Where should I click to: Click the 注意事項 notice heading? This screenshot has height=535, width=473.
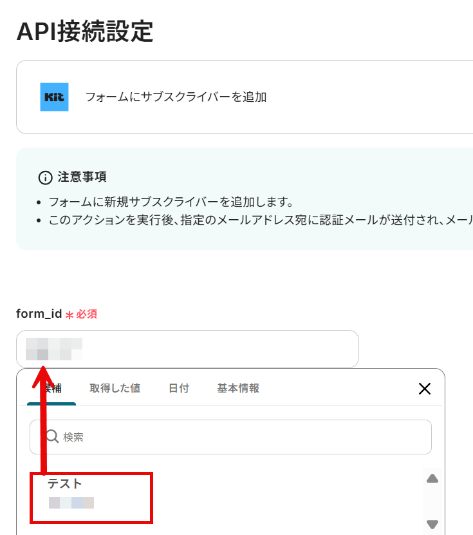pos(82,177)
